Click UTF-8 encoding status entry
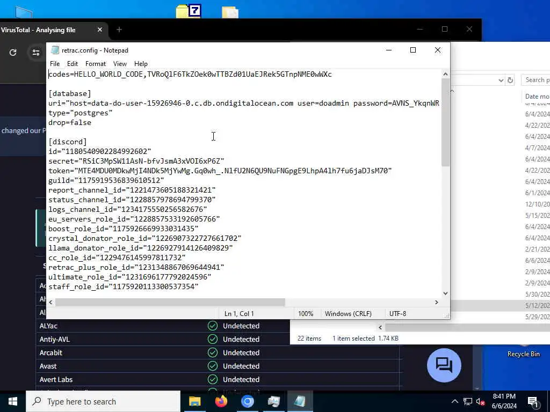 (398, 313)
